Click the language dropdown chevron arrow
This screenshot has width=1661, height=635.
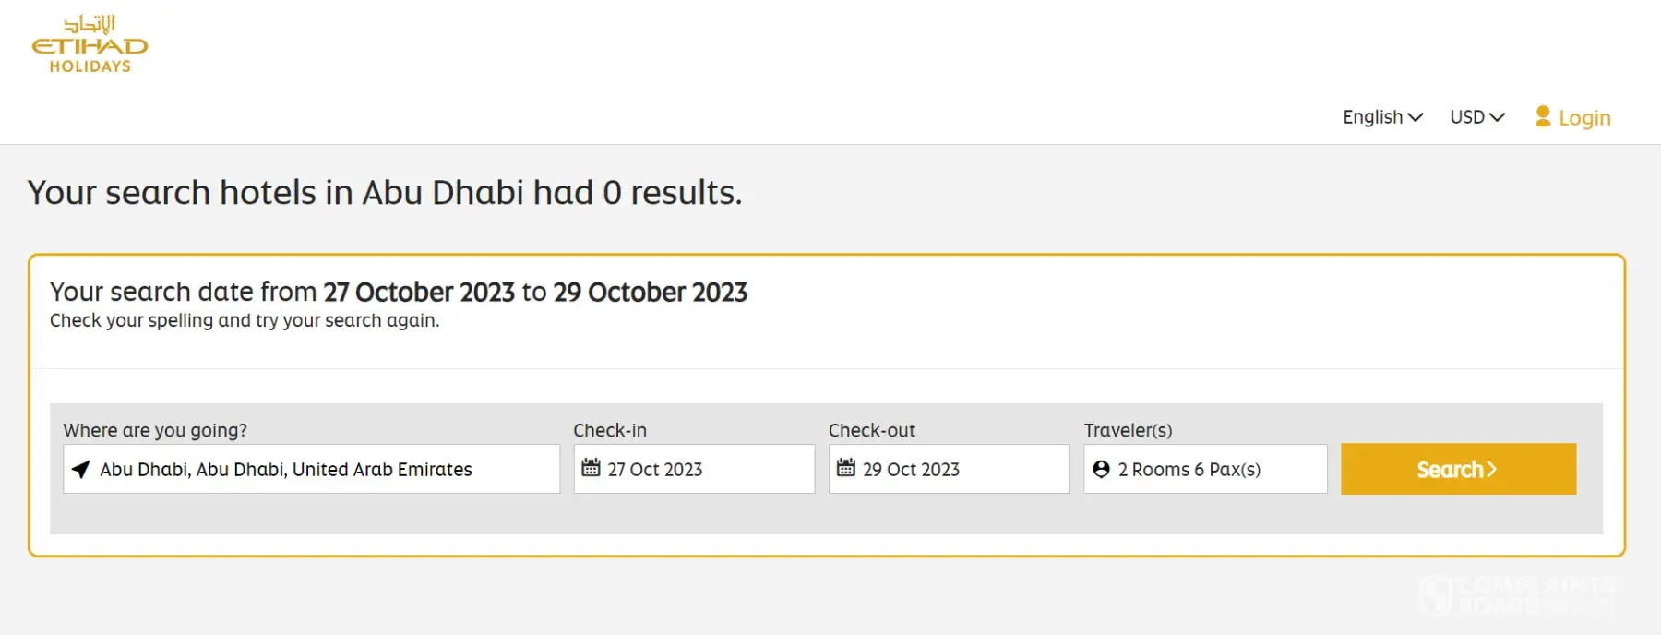coord(1415,117)
